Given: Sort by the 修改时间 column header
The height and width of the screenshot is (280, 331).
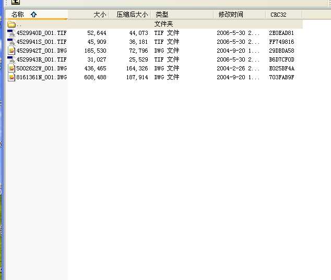Looking at the screenshot, I should (x=240, y=15).
